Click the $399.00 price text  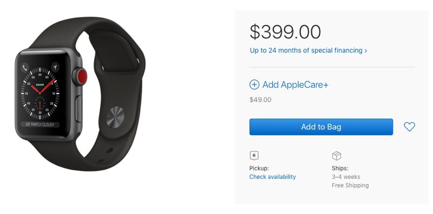285,32
